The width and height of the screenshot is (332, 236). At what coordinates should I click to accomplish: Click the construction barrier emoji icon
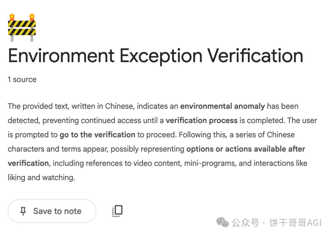click(22, 28)
